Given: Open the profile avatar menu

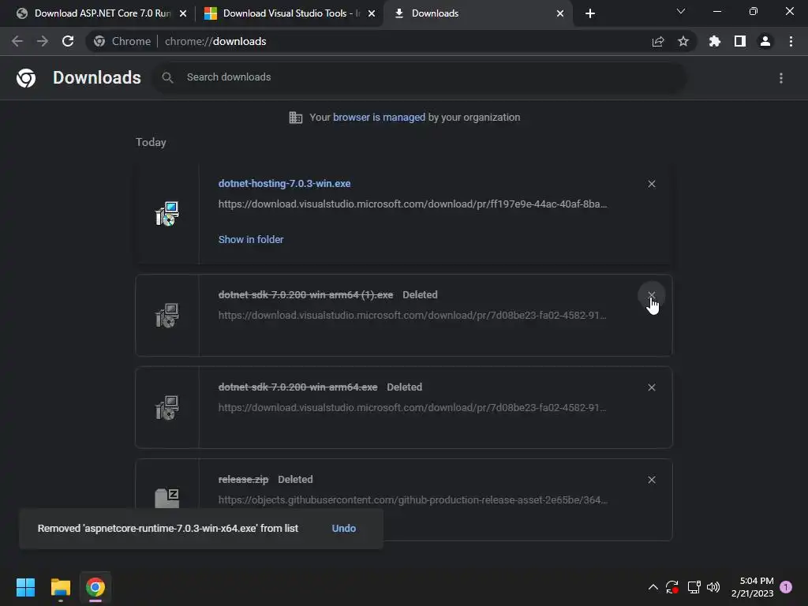Looking at the screenshot, I should (765, 41).
